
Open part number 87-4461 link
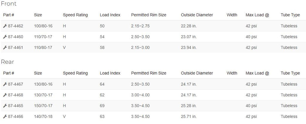[x=16, y=47]
